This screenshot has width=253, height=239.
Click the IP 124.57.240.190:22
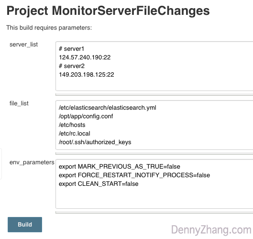click(85, 57)
